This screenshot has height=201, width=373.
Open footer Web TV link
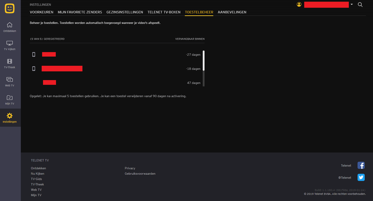click(x=36, y=190)
